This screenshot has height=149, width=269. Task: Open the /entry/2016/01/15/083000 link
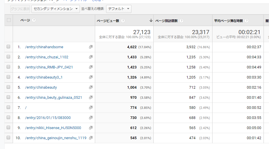pyautogui.click(x=48, y=118)
